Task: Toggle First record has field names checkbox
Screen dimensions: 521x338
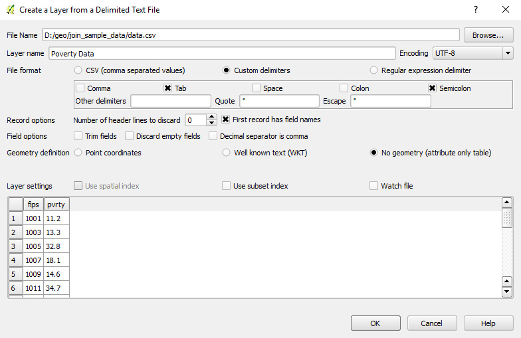Action: 226,120
